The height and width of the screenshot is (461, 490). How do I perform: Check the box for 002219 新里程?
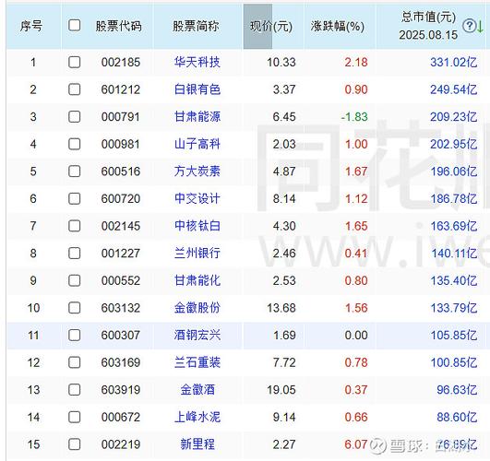(75, 444)
